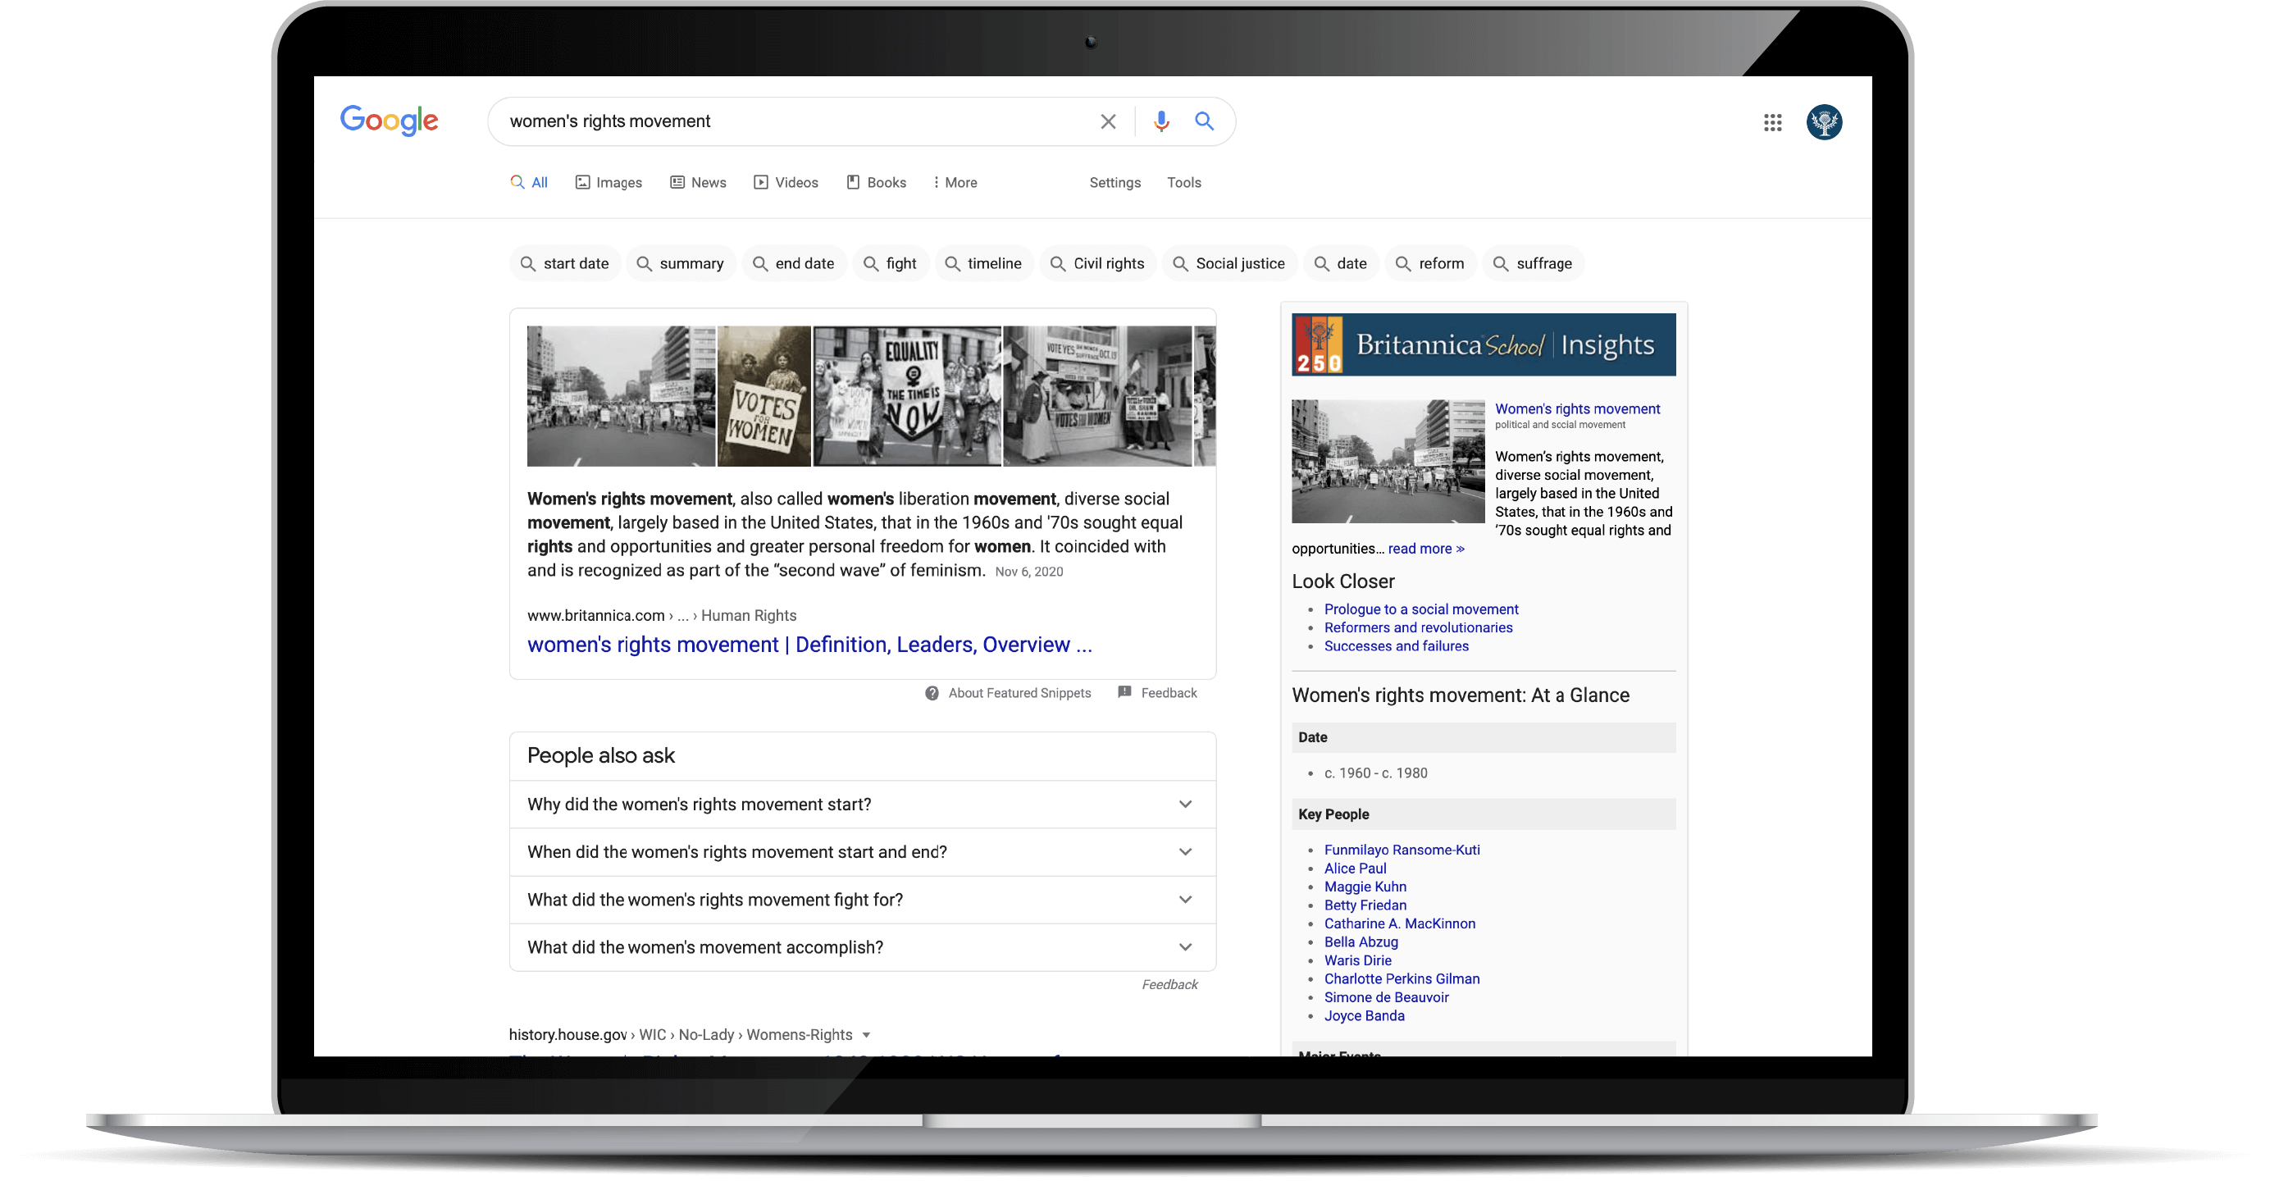The image size is (2270, 1190).
Task: Open the 'Vote Yes' suffrage booth photo thumbnail
Action: tap(1097, 396)
